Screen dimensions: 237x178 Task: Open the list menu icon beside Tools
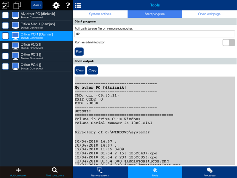click(78, 5)
